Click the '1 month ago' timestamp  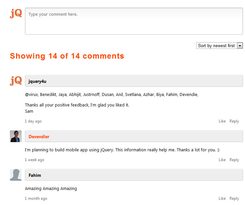(x=36, y=198)
